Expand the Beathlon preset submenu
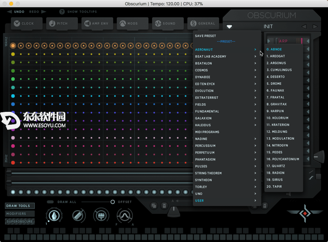The height and width of the screenshot is (242, 328). point(227,63)
